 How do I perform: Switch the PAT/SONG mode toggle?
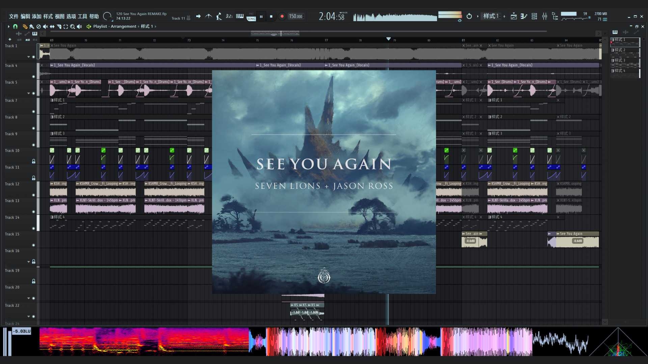pos(251,17)
